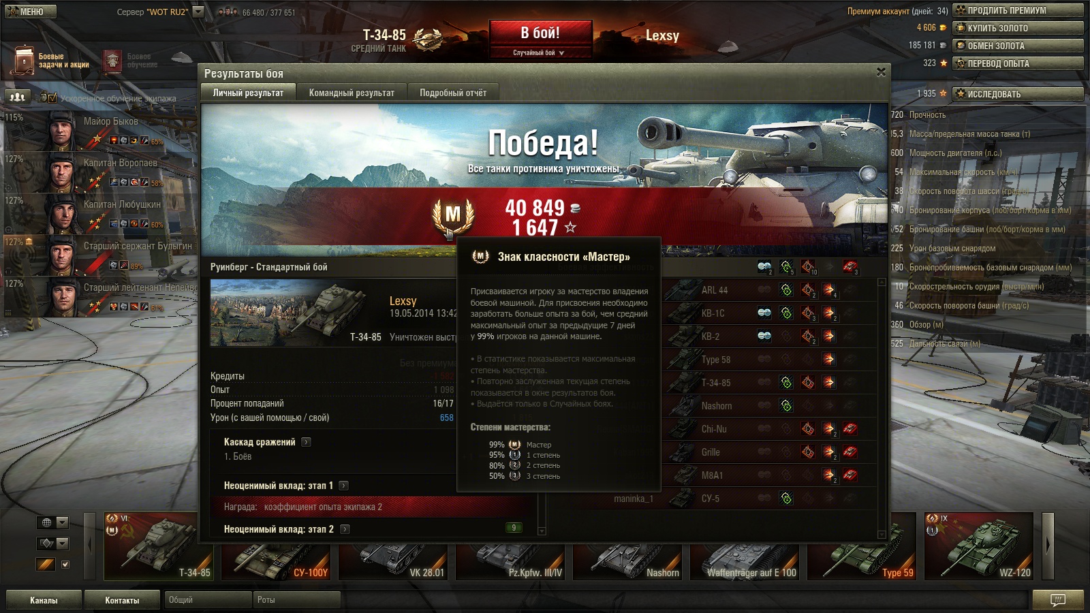Expand the Каскад сражений mission details

point(306,442)
